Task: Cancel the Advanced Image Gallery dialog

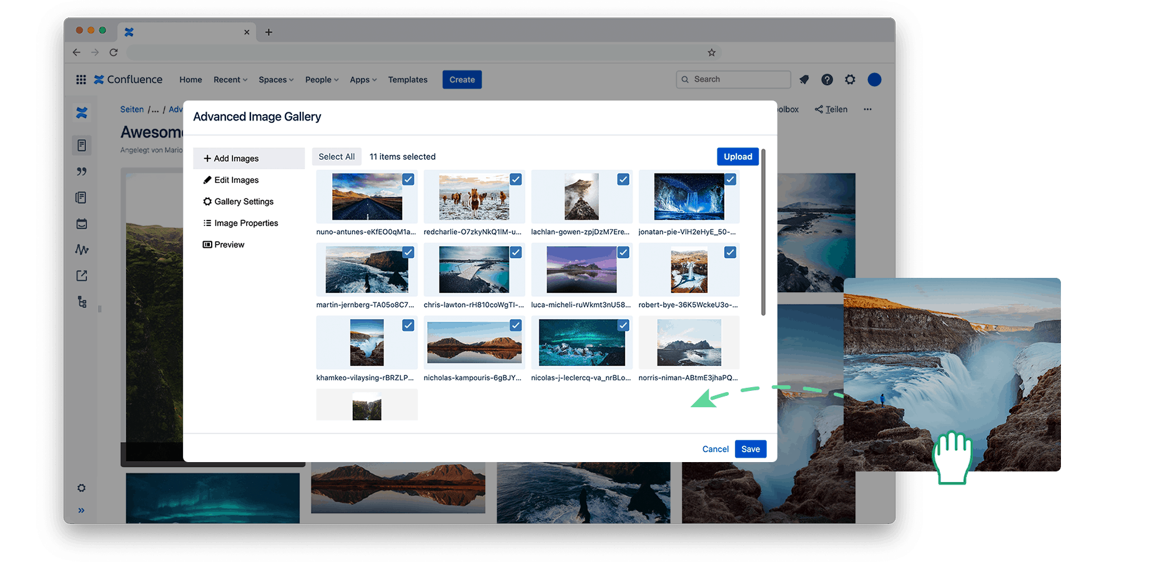Action: point(716,449)
